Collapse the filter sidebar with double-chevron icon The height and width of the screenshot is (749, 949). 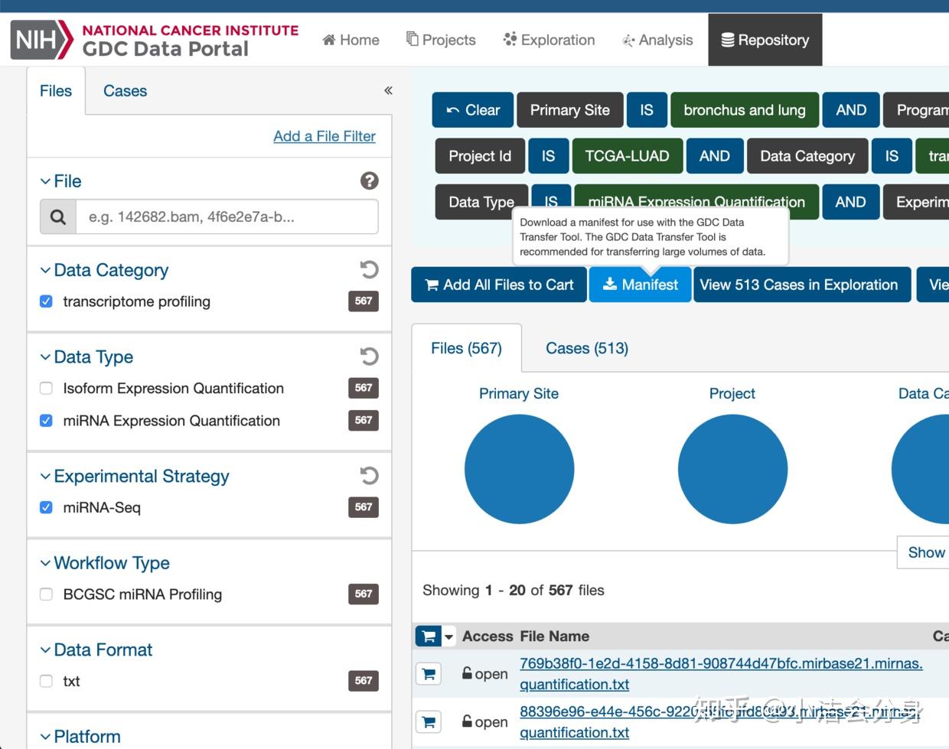388,90
